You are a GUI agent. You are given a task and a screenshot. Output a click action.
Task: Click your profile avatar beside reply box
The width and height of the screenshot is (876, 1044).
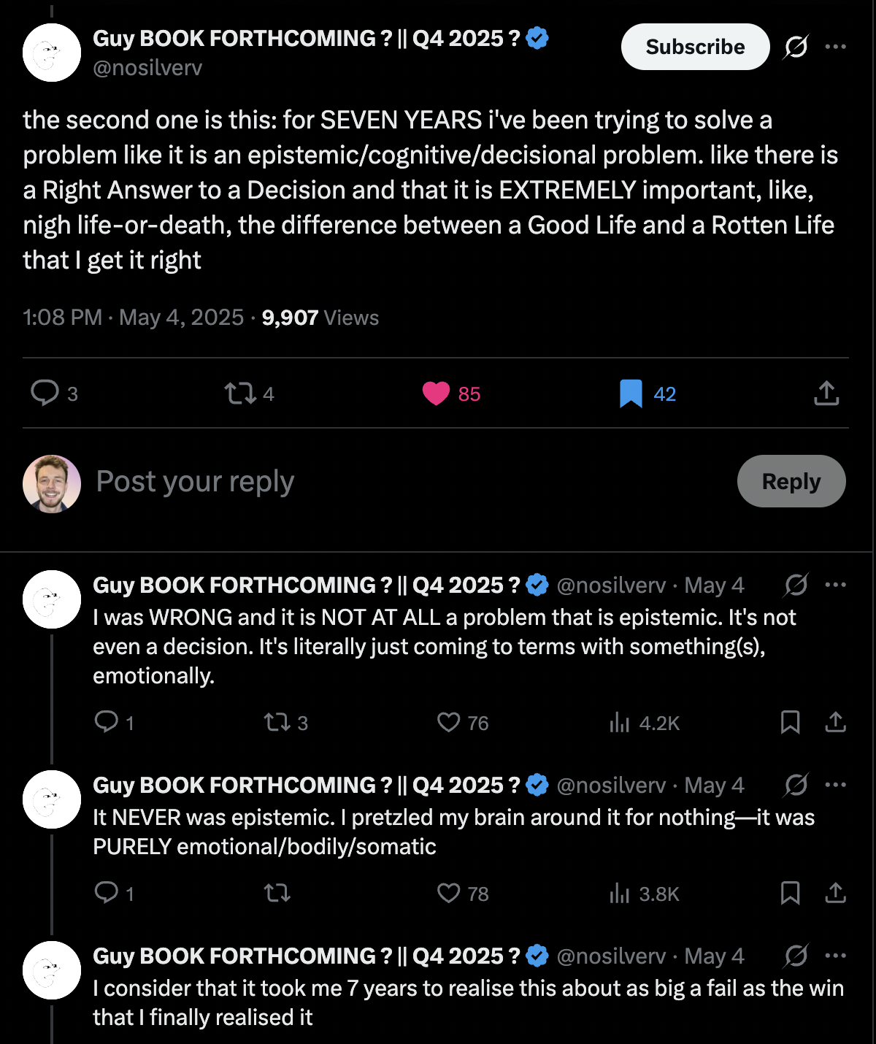click(52, 483)
